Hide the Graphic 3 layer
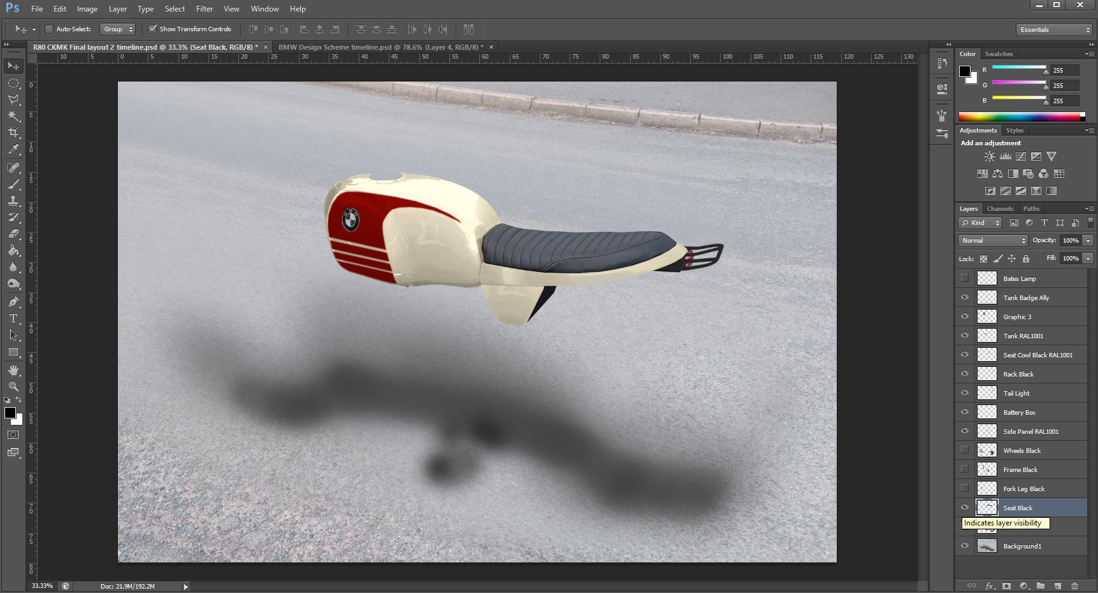Viewport: 1098px width, 593px height. [965, 317]
